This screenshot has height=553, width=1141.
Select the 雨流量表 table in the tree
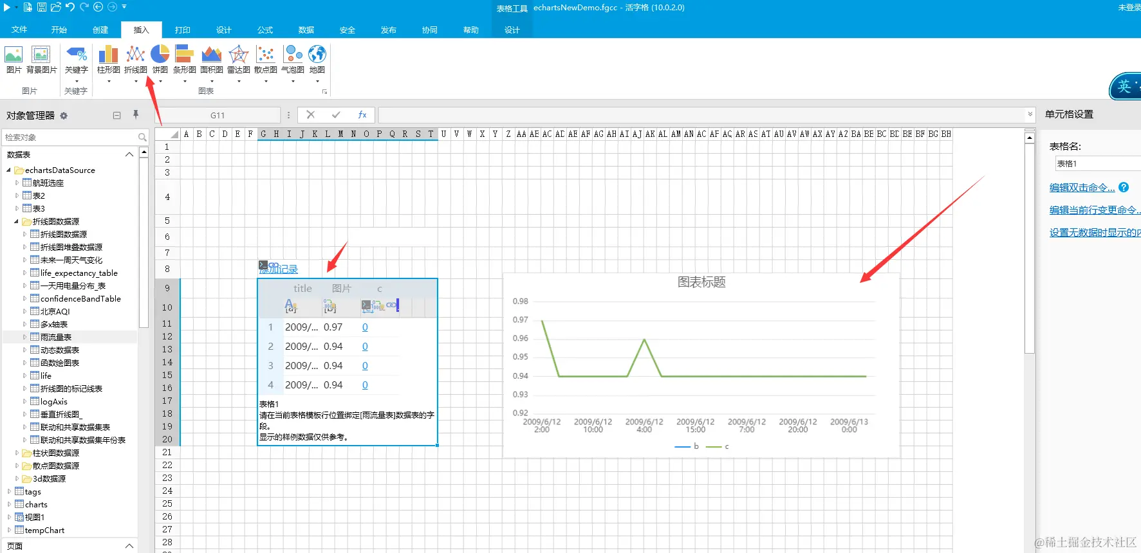56,338
